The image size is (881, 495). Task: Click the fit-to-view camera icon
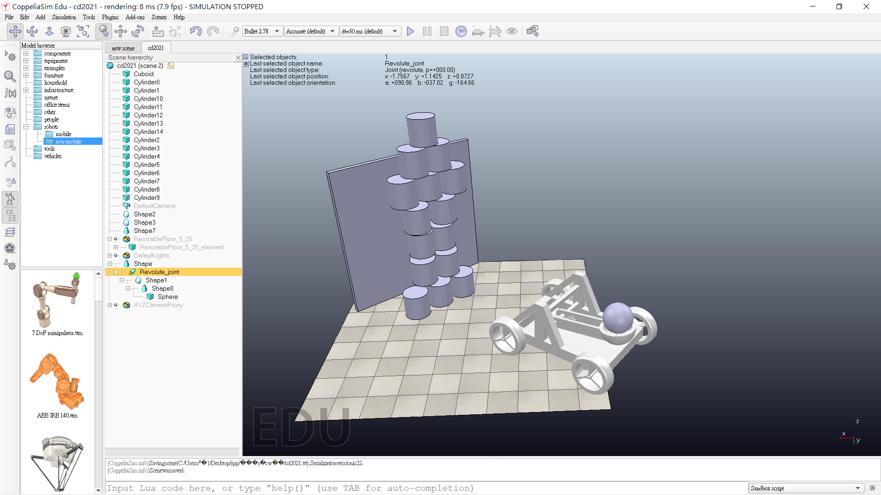pos(83,31)
